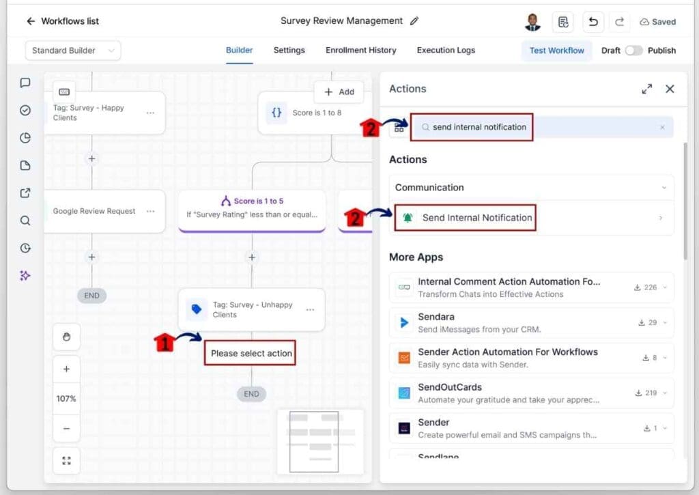The height and width of the screenshot is (495, 699).
Task: Open the AI sparkle sidebar icon
Action: [x=25, y=276]
